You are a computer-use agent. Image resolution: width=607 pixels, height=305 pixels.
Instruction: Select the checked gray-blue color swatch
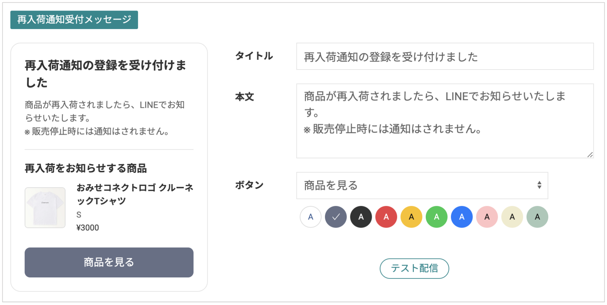[x=336, y=217]
